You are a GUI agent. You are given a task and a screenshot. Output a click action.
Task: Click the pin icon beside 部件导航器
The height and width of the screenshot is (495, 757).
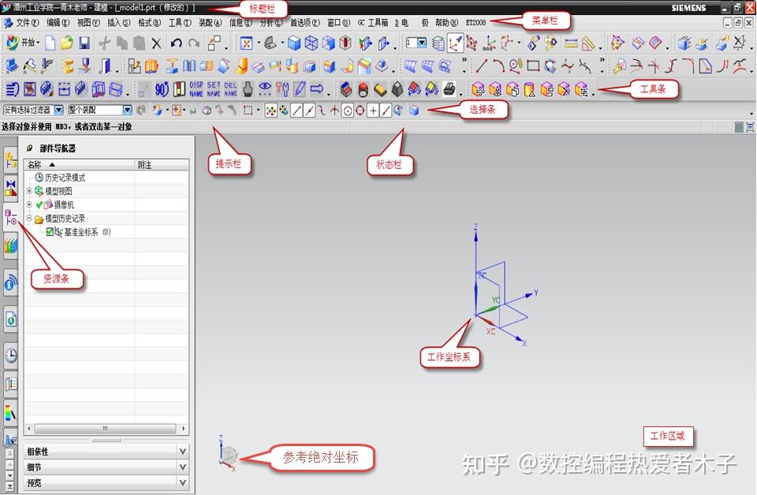click(30, 148)
